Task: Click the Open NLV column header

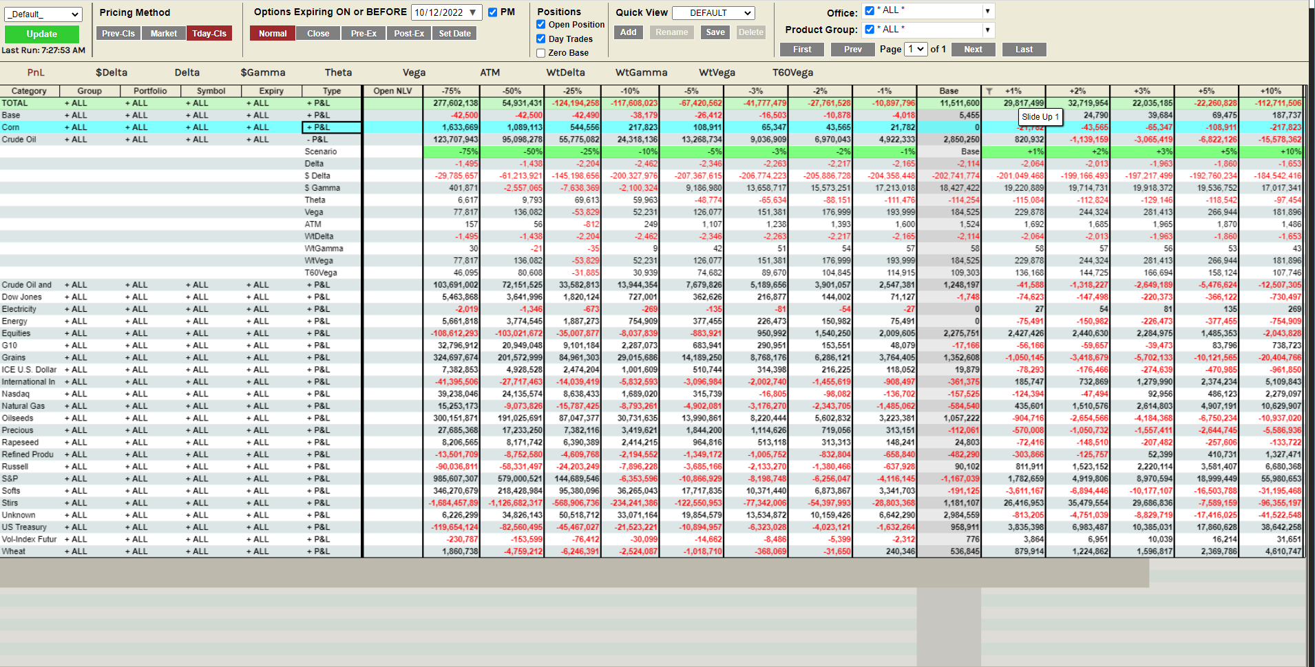Action: (392, 91)
